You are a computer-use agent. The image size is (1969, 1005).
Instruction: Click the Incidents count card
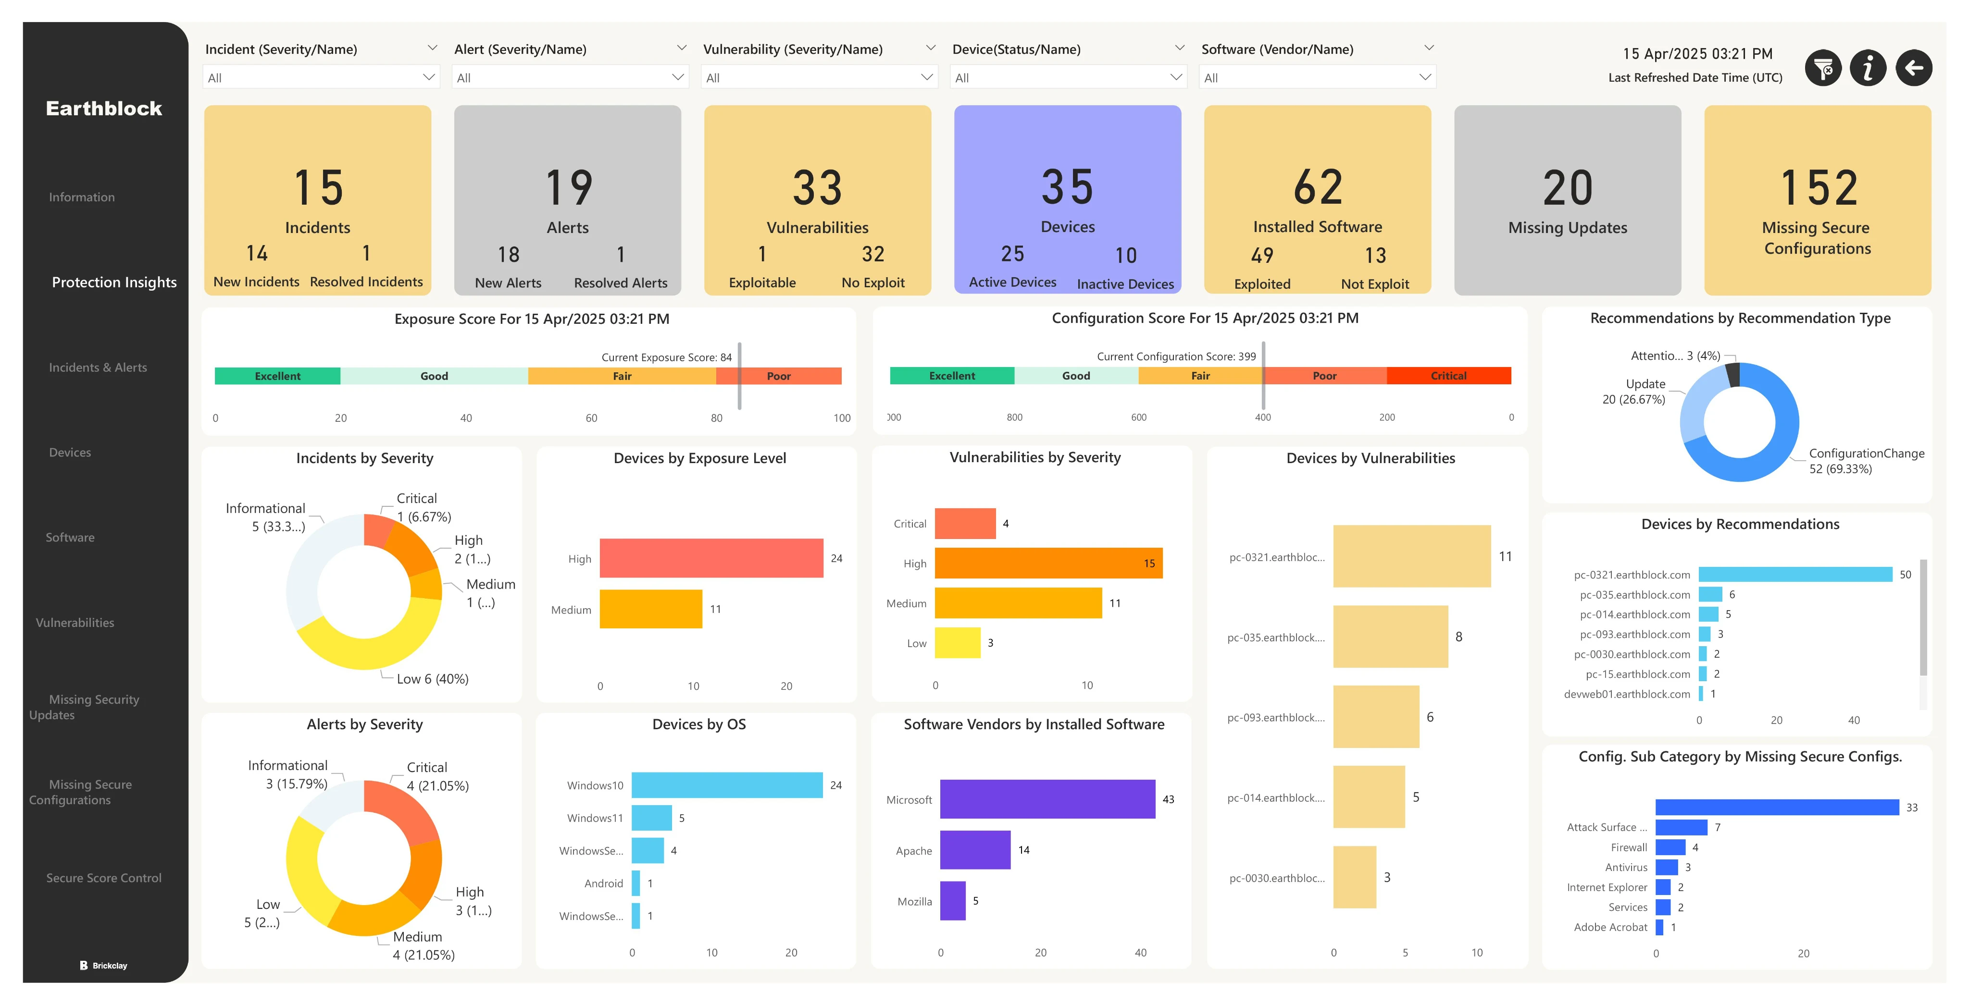(318, 200)
